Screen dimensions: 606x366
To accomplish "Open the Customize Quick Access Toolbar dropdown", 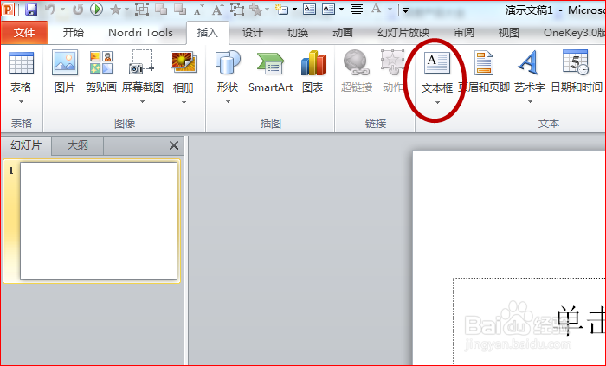I will 405,10.
